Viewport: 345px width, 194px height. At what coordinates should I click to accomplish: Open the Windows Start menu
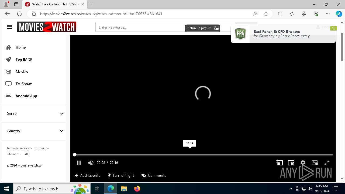[6, 189]
